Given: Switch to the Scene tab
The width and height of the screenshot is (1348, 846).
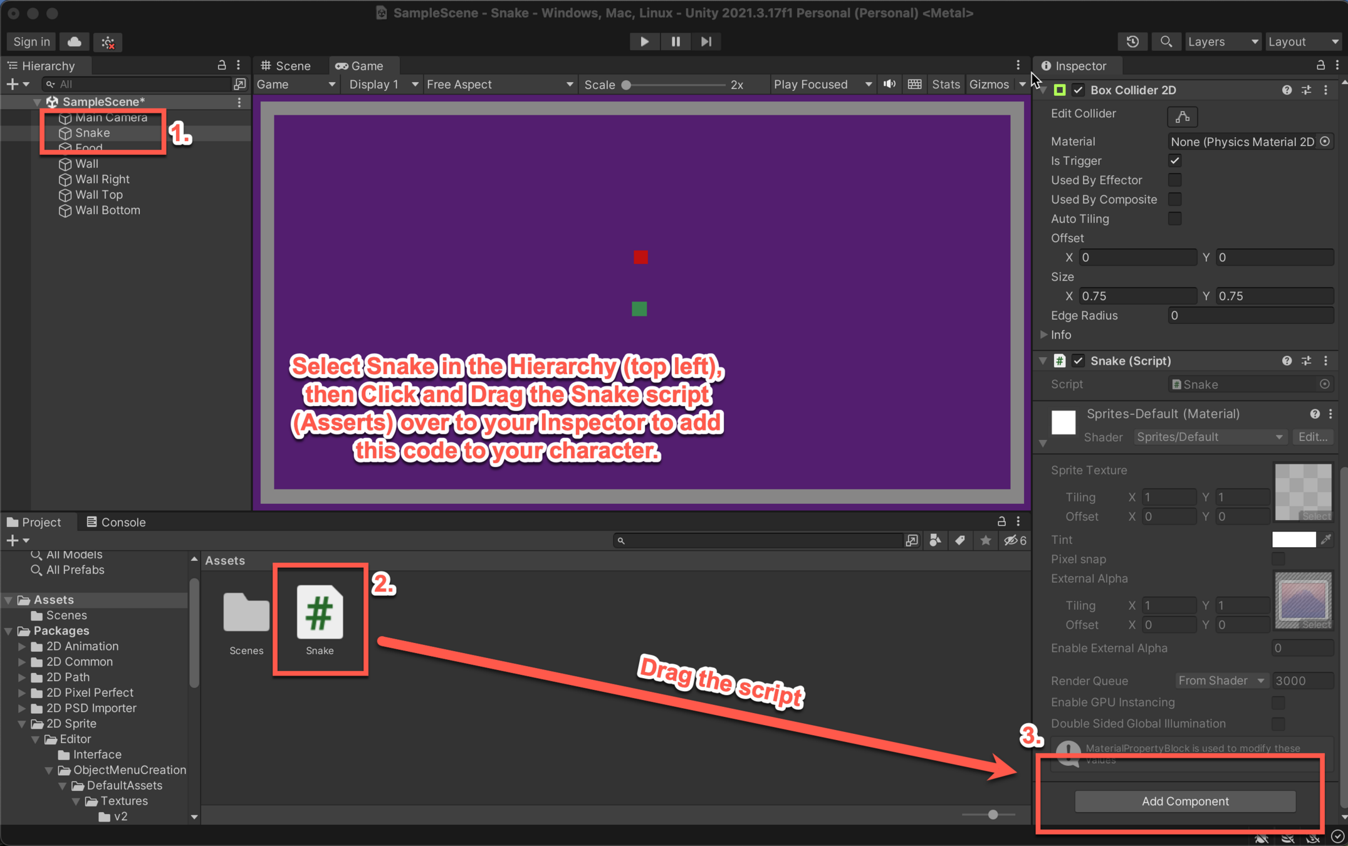Looking at the screenshot, I should pos(286,66).
